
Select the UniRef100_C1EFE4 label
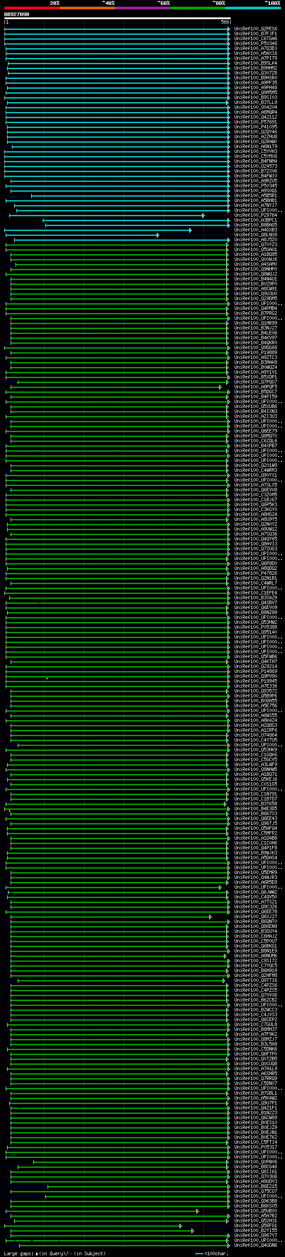click(x=256, y=593)
